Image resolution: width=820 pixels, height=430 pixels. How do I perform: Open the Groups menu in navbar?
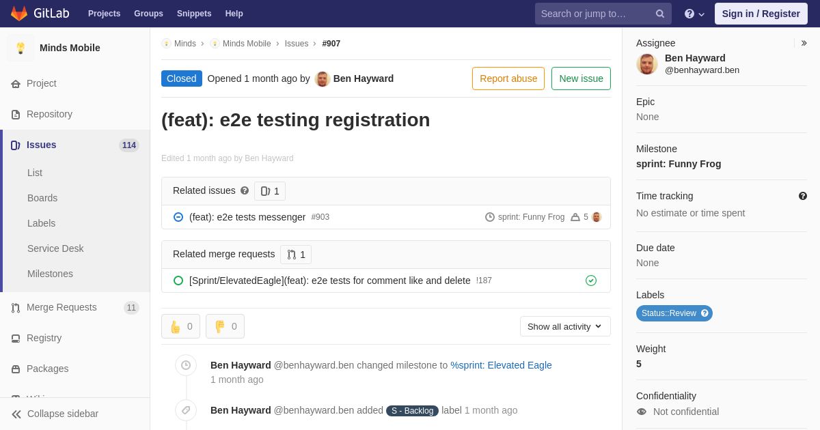coord(148,14)
